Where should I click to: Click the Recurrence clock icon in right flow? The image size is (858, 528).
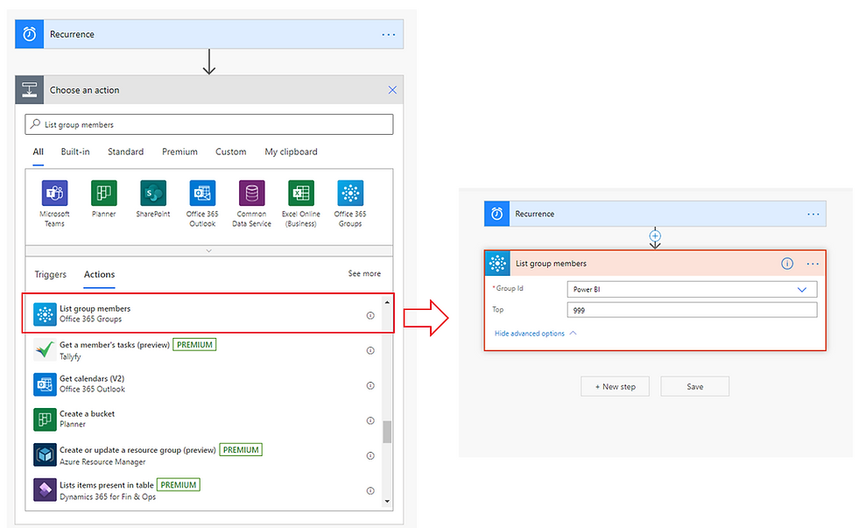pyautogui.click(x=497, y=214)
